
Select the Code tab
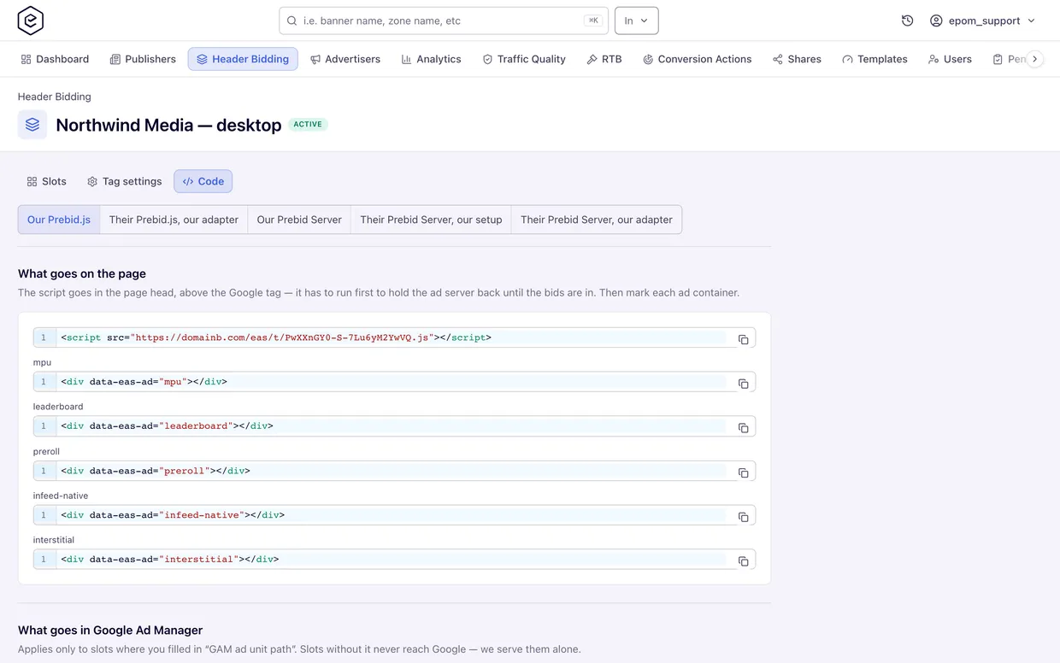203,181
